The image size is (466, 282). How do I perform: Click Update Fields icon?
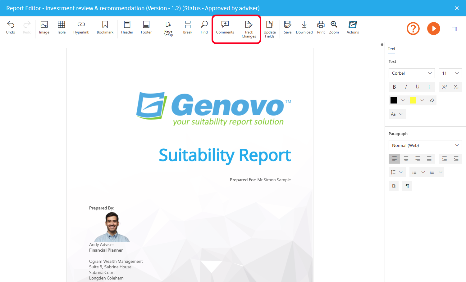[x=270, y=29]
